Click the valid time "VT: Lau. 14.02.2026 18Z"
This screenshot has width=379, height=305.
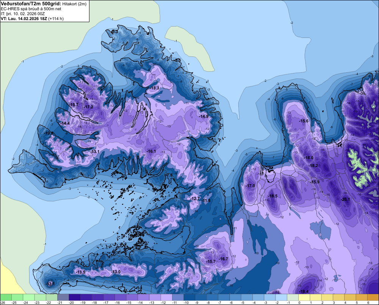click(x=24, y=19)
